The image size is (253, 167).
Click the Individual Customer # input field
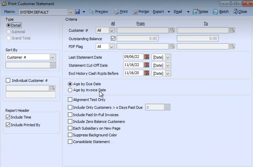click(27, 88)
